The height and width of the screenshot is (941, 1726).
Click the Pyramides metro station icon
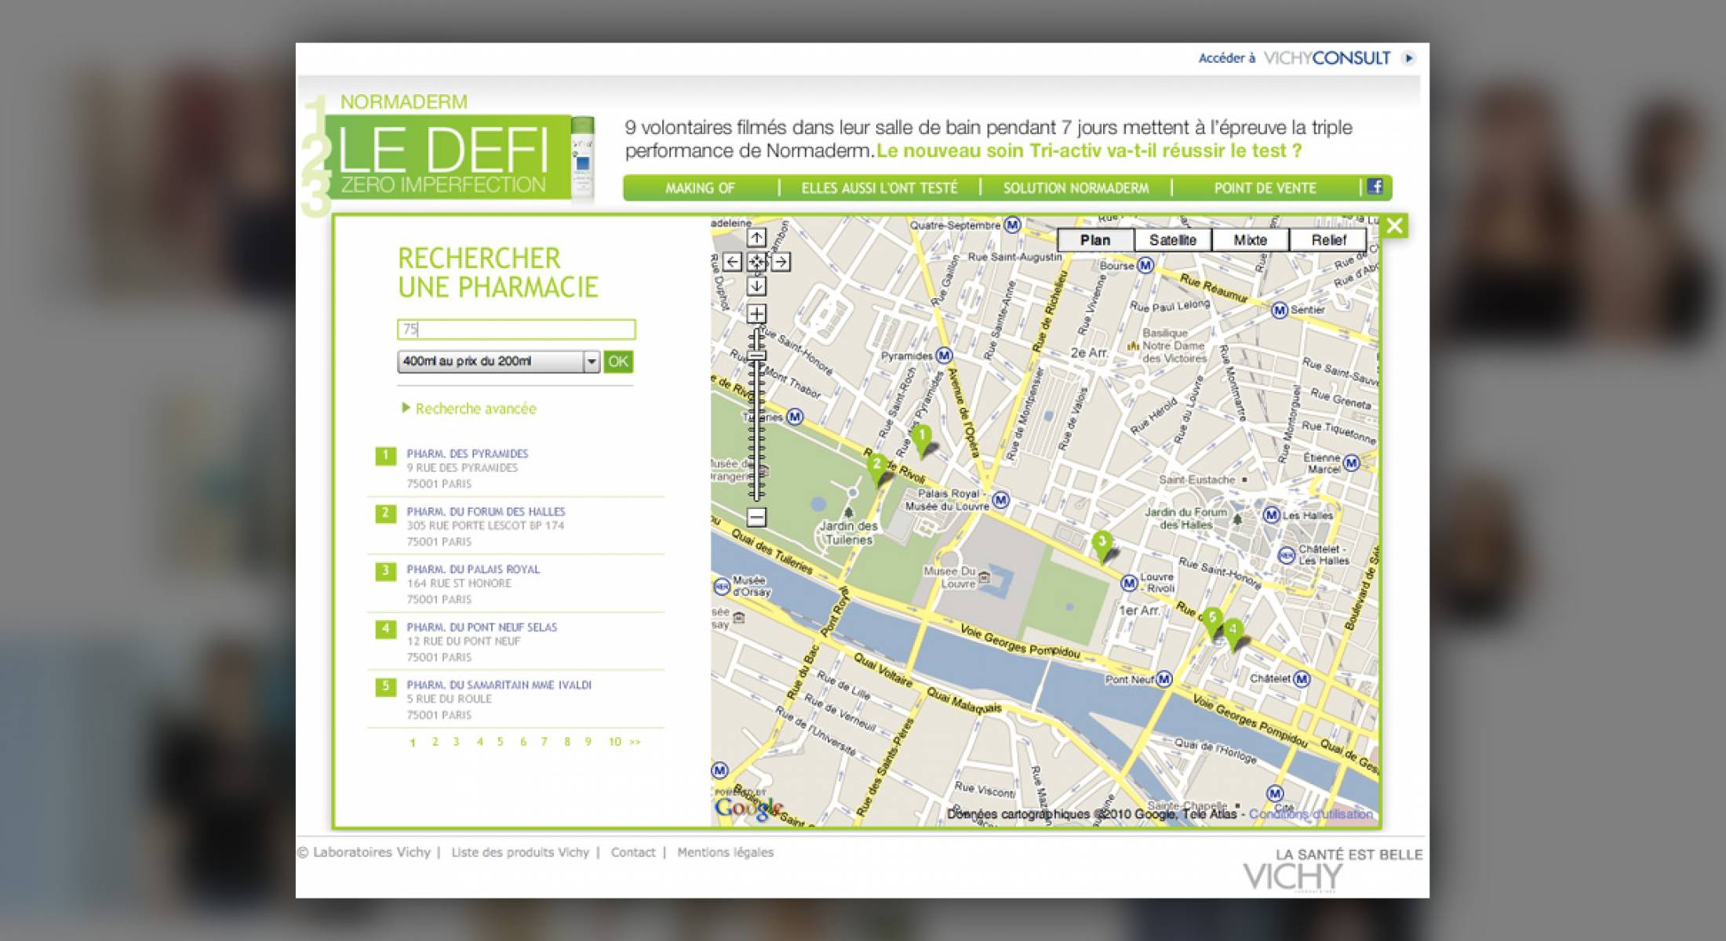(x=945, y=355)
